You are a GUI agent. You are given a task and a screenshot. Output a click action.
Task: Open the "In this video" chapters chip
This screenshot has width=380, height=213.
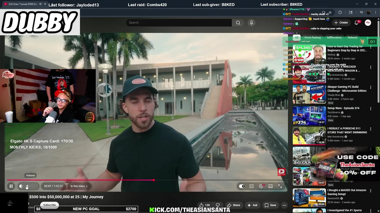pos(79,186)
